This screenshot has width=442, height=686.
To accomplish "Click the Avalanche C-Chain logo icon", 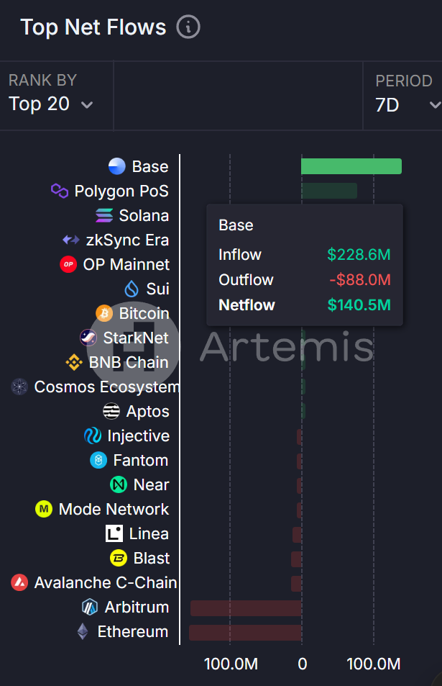I will pos(19,582).
